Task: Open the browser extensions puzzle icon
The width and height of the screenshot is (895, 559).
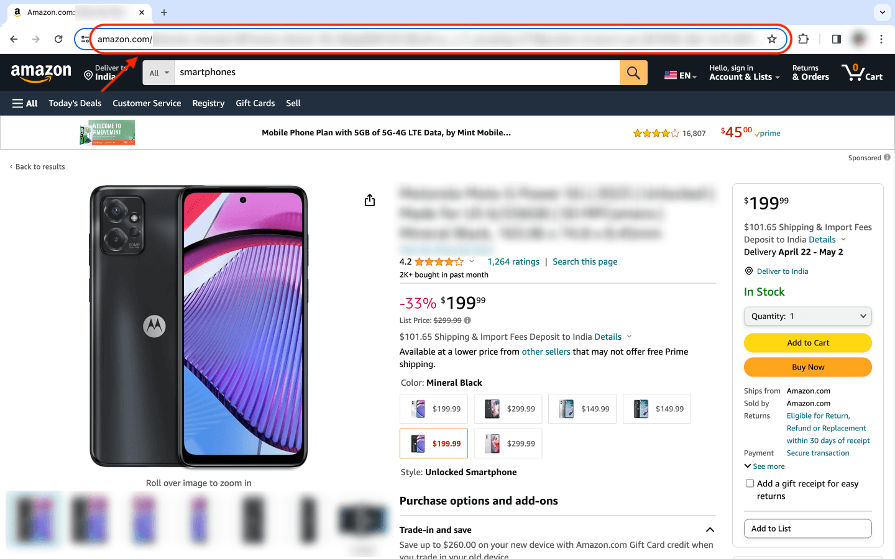Action: [804, 39]
